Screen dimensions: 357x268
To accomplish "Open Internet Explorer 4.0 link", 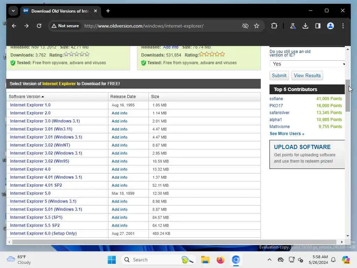I will point(30,169).
